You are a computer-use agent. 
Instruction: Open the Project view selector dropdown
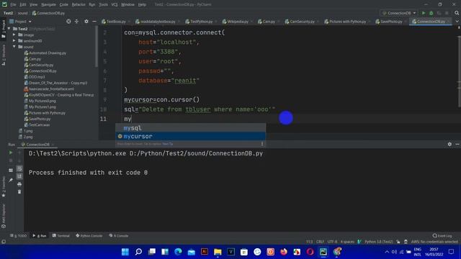click(x=20, y=22)
